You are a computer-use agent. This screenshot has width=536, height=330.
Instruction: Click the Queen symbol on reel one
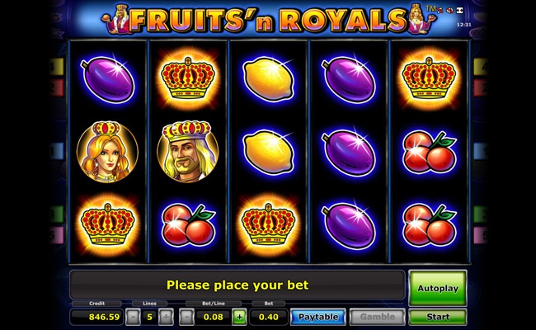pos(107,151)
